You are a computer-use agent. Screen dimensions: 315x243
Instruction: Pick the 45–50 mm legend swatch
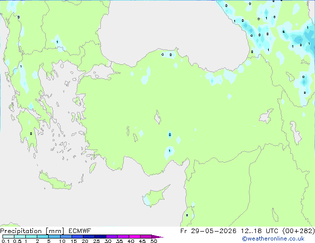(146, 237)
